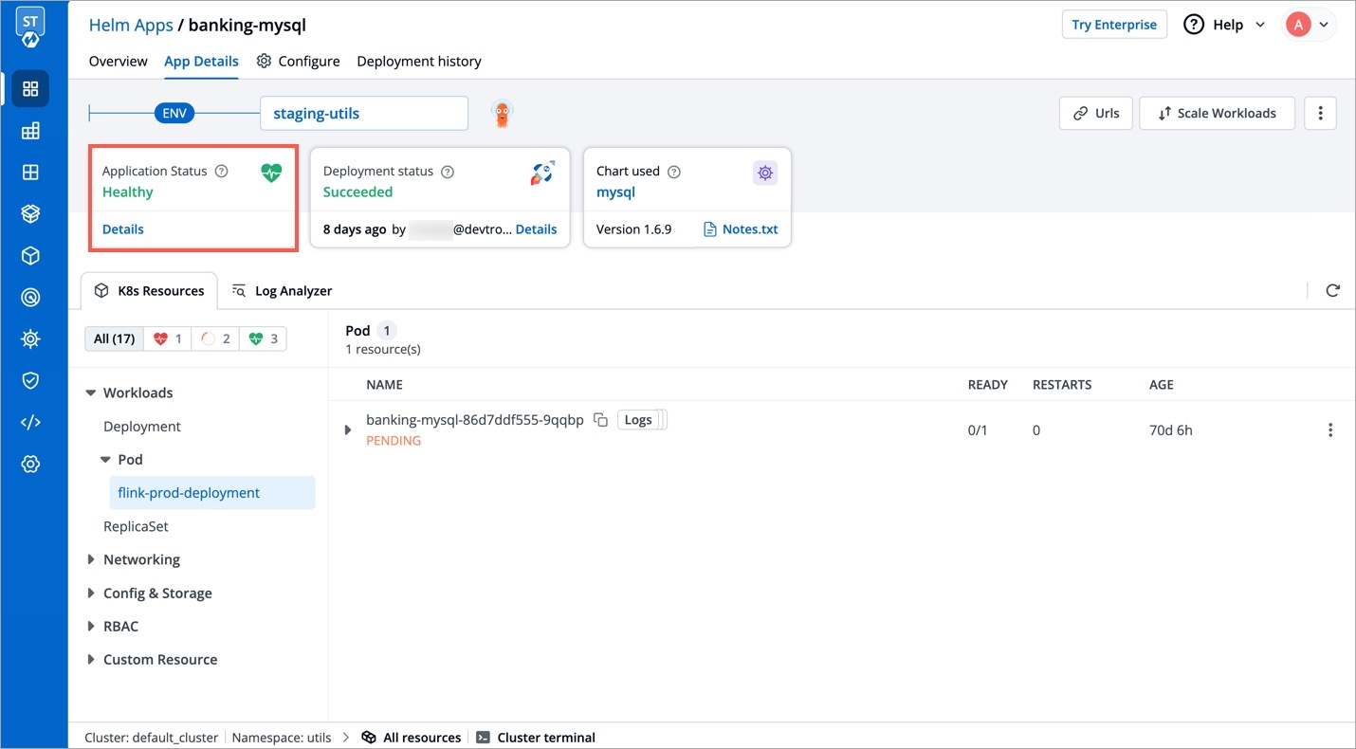Expand the banking-mysql pod row arrow
1356x749 pixels.
[x=347, y=430]
